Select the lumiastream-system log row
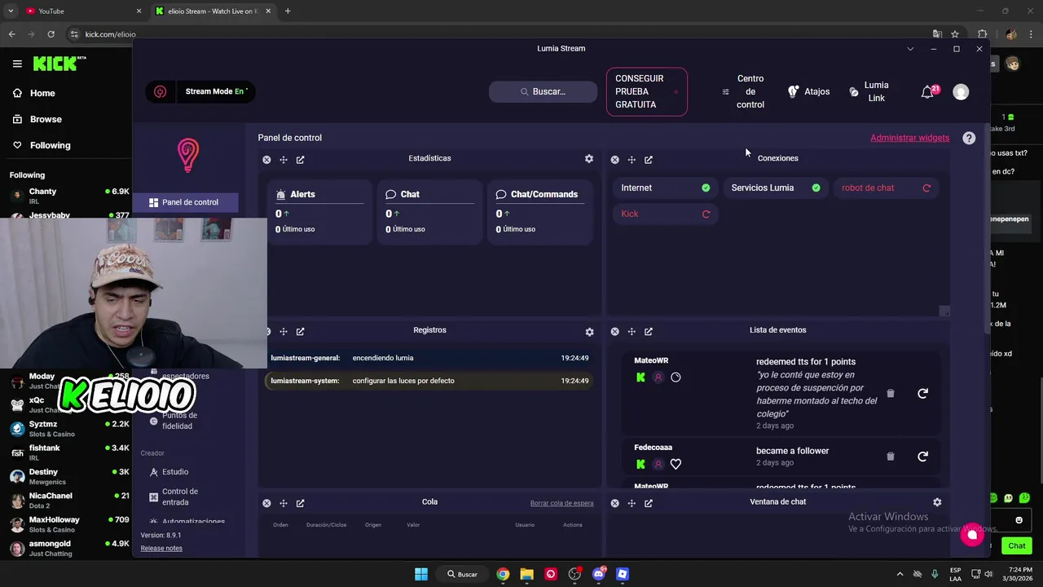This screenshot has width=1043, height=587. (x=429, y=381)
